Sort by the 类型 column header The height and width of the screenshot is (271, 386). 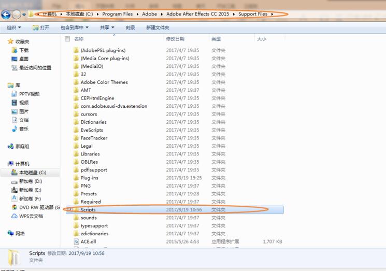(216, 39)
